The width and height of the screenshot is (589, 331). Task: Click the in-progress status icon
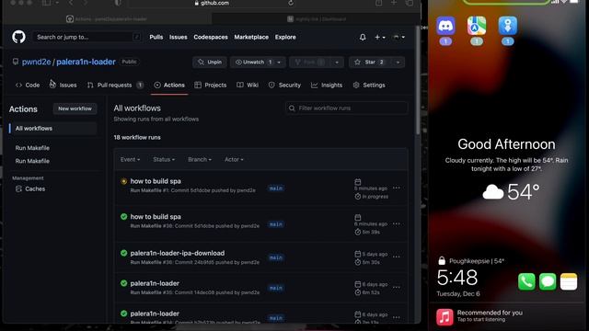(x=123, y=181)
